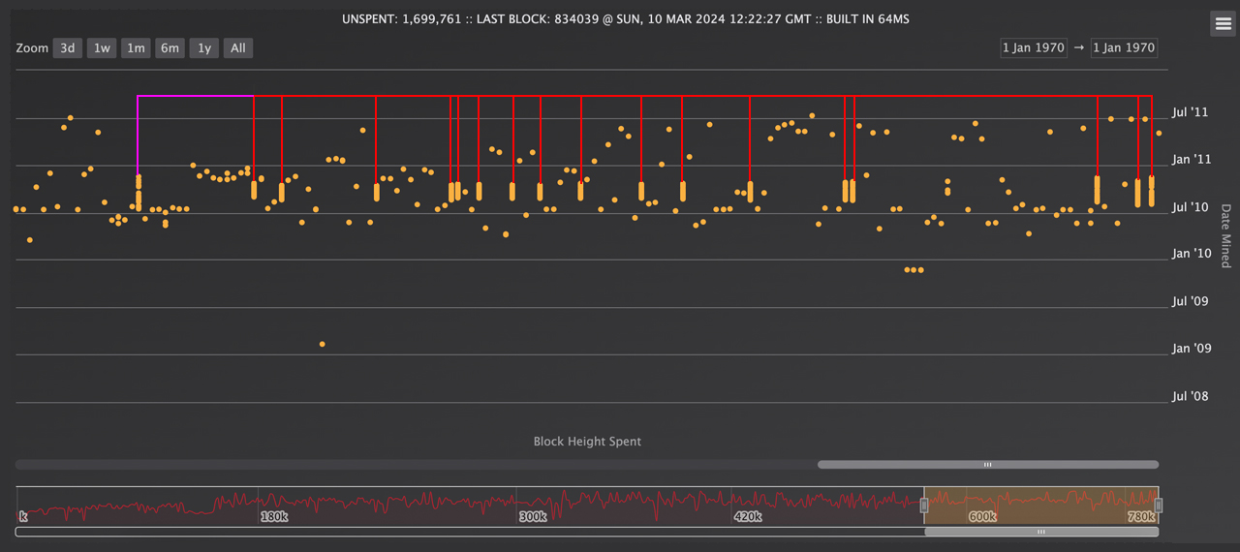Click the Date Mined axis title
Viewport: 1240px width, 552px height.
1225,235
